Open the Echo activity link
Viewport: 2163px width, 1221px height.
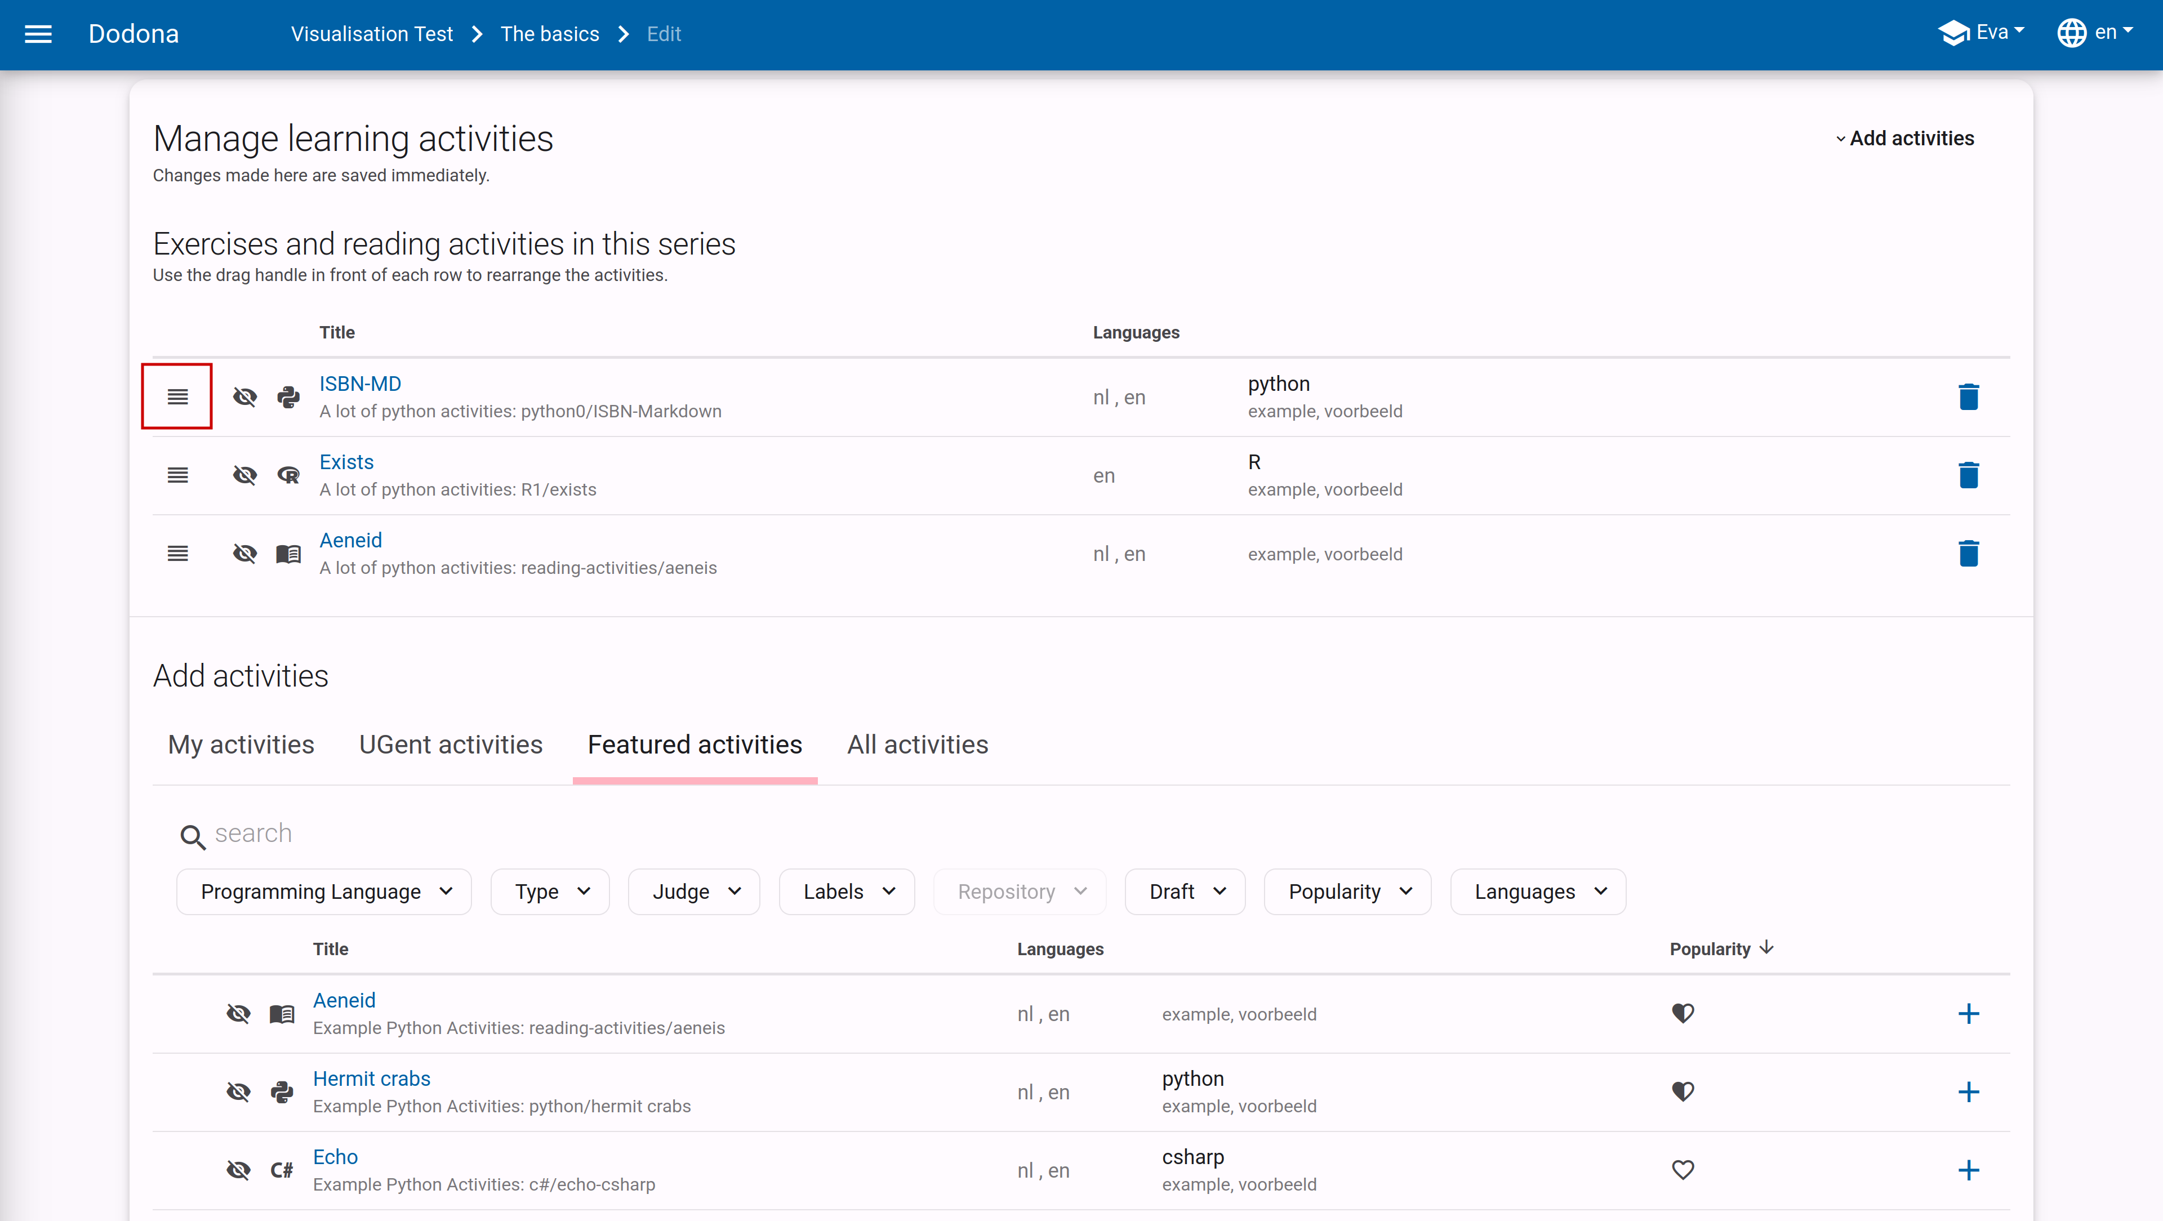[335, 1156]
